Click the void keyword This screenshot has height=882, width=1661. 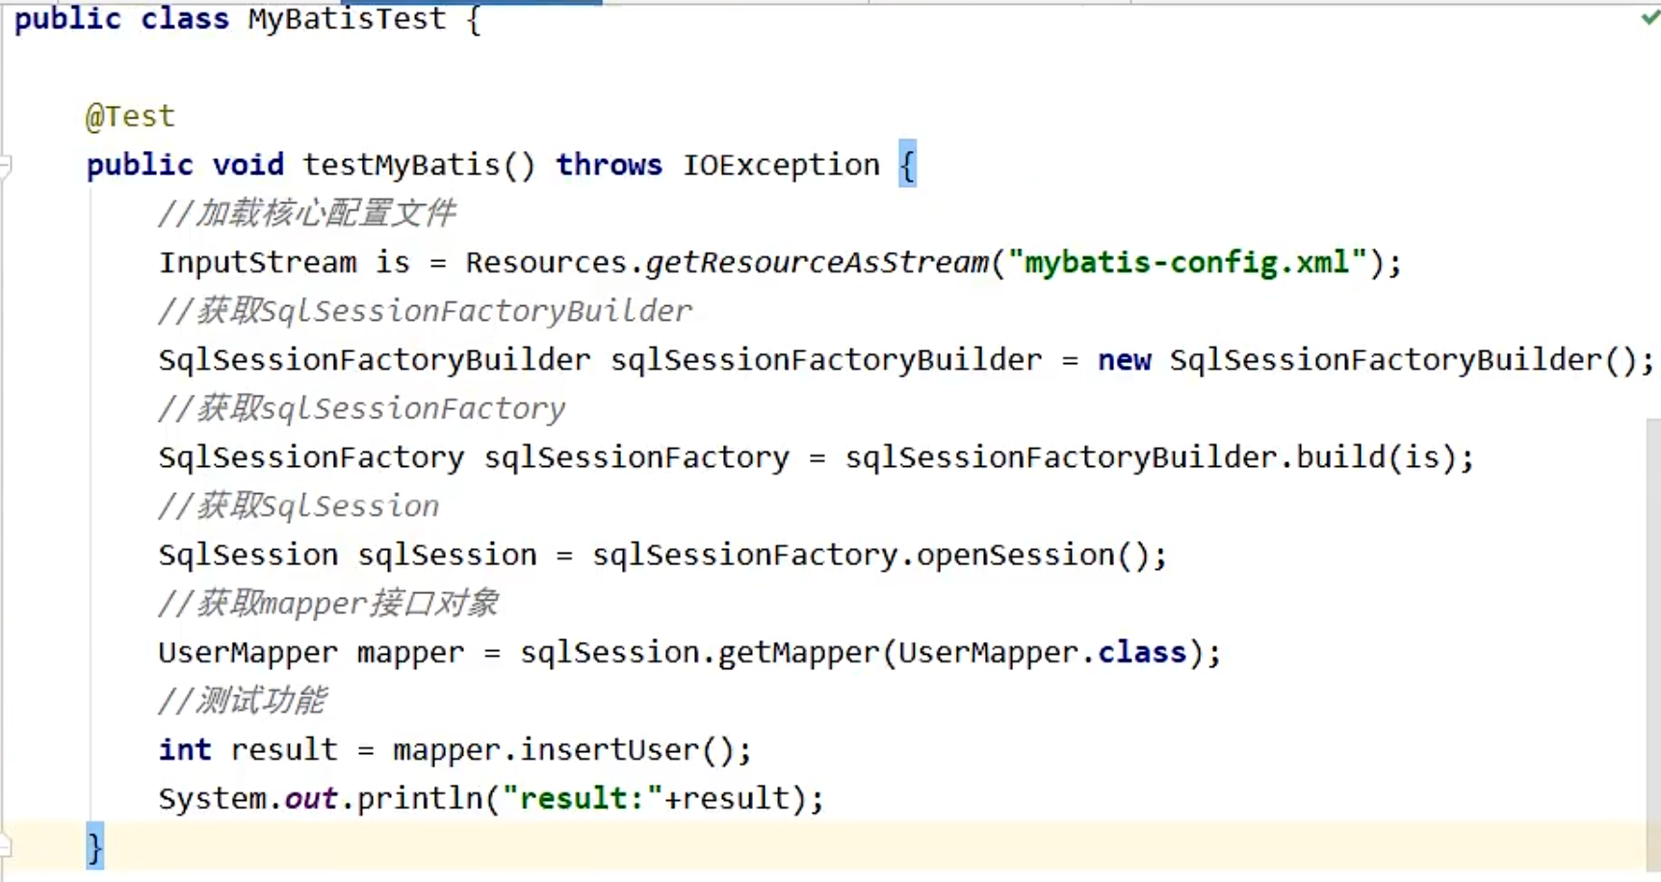(x=248, y=166)
